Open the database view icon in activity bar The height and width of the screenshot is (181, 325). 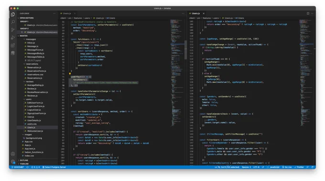[x=13, y=53]
